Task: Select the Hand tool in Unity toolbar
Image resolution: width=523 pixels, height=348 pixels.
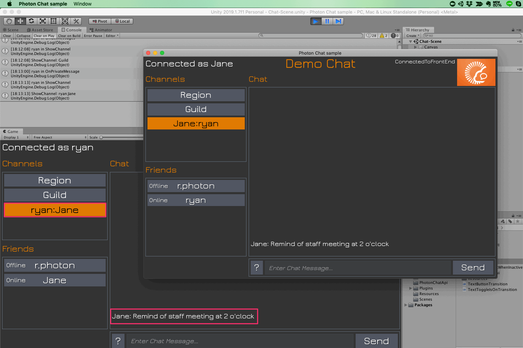Action: point(9,21)
